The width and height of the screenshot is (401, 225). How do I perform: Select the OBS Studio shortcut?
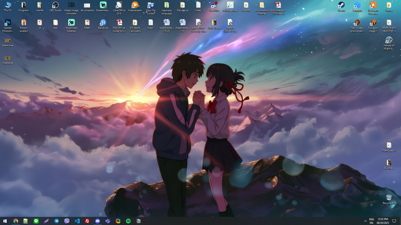tap(55, 7)
